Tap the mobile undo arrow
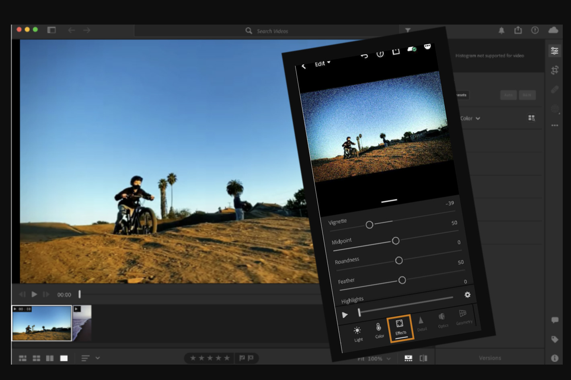The height and width of the screenshot is (380, 571). tap(364, 56)
